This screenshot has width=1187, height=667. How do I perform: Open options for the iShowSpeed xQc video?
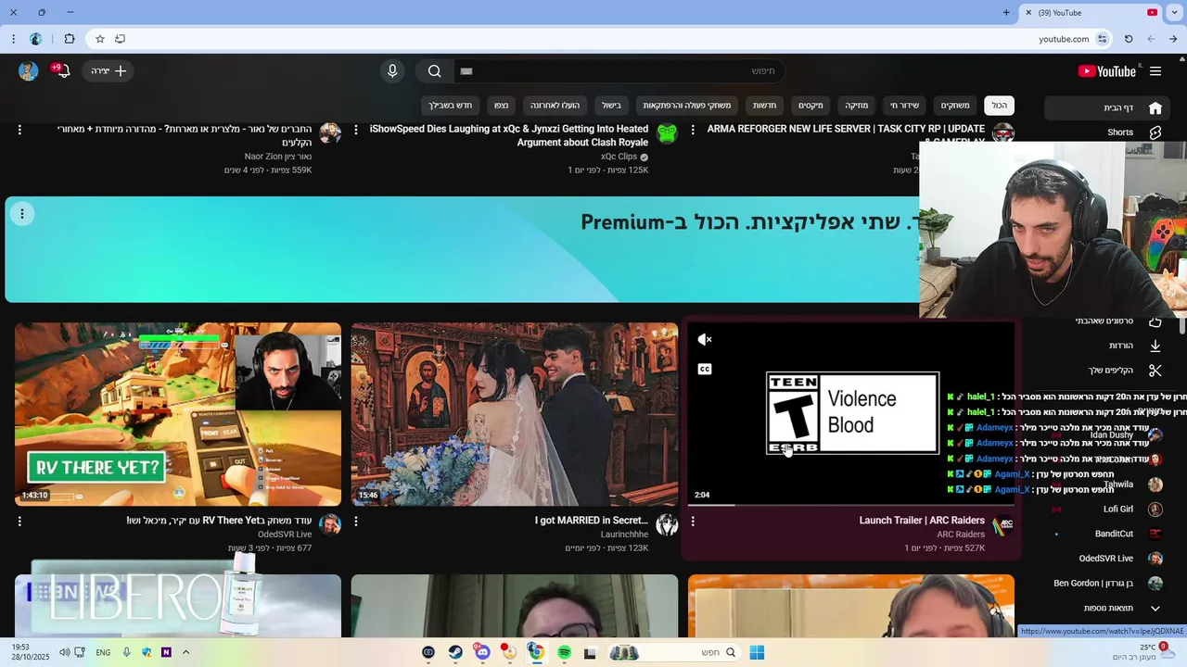click(x=356, y=131)
